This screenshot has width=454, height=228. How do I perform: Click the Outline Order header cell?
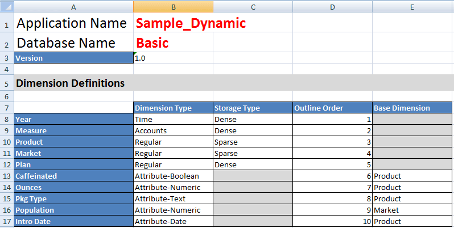point(332,108)
